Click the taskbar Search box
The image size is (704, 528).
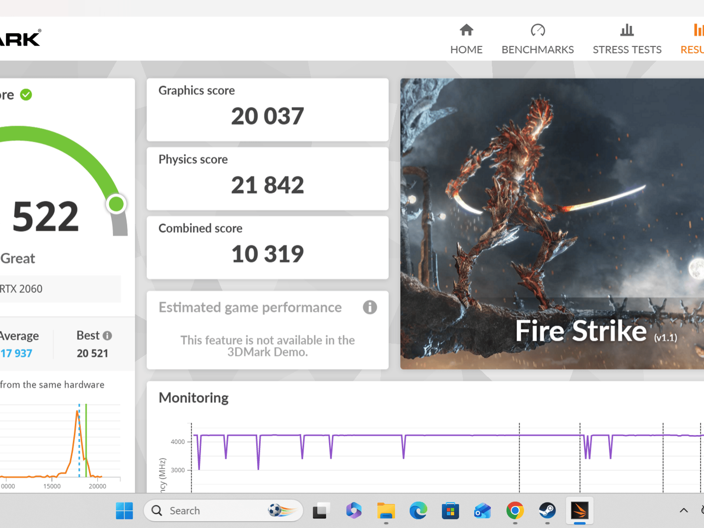(x=223, y=510)
